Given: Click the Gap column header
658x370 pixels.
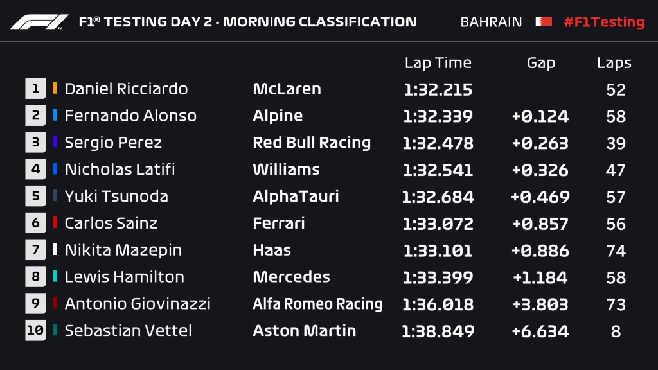Looking at the screenshot, I should tap(540, 63).
